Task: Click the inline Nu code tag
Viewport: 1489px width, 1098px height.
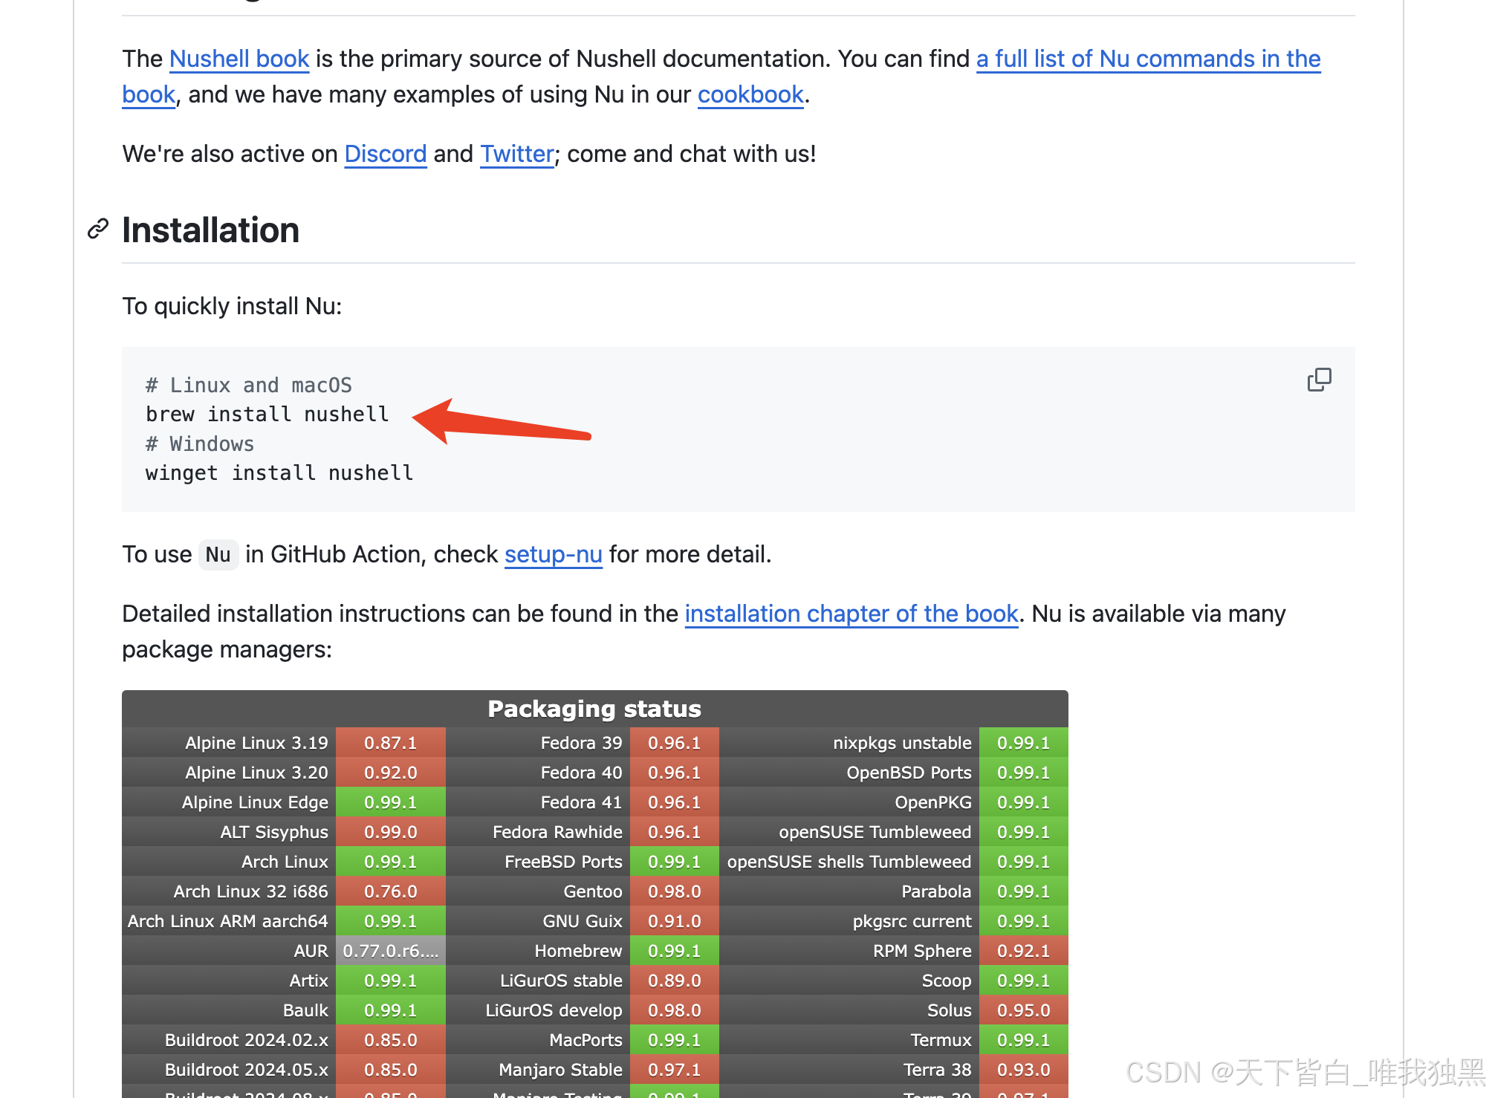Action: pyautogui.click(x=218, y=555)
